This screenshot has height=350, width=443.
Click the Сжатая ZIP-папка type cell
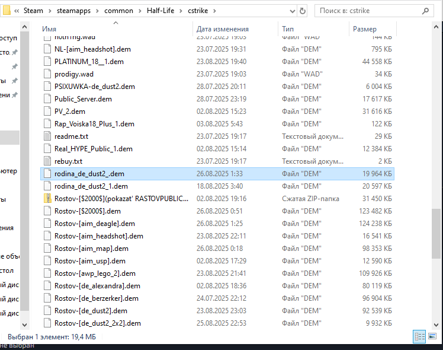[x=310, y=199]
